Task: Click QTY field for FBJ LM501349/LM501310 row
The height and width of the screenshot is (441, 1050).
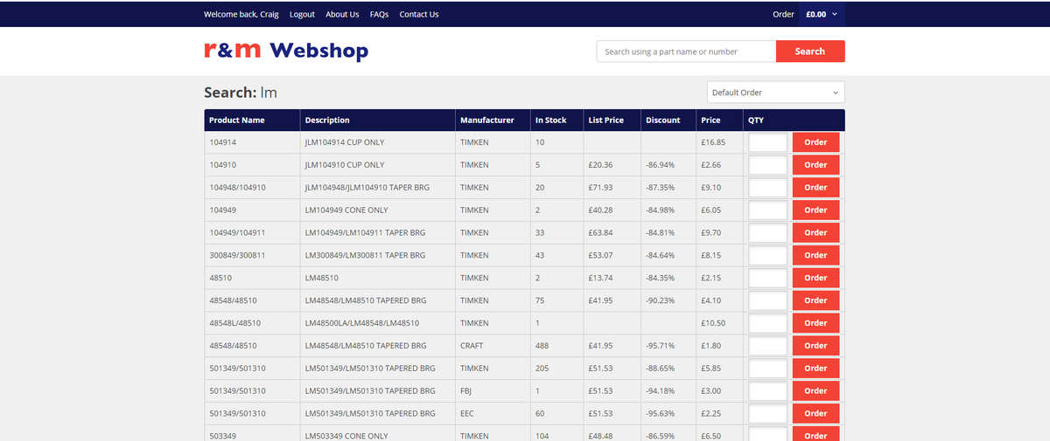Action: coord(768,391)
